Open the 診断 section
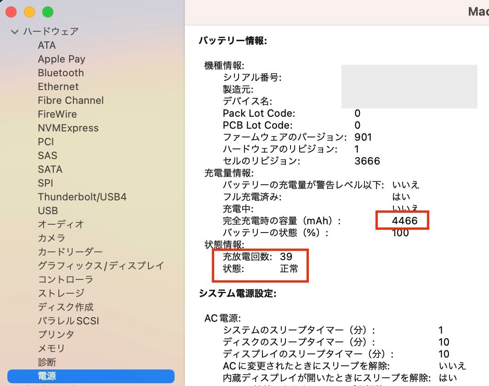 click(x=48, y=362)
